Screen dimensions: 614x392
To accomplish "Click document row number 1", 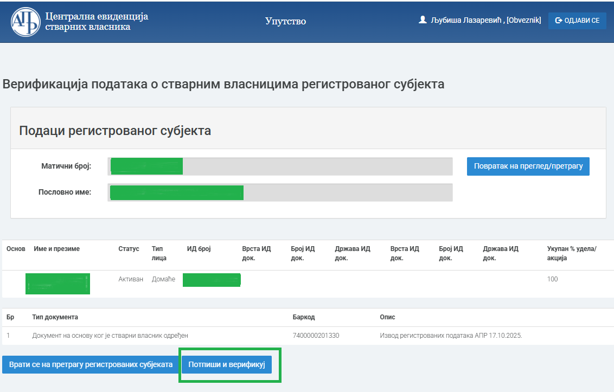I will pos(8,336).
